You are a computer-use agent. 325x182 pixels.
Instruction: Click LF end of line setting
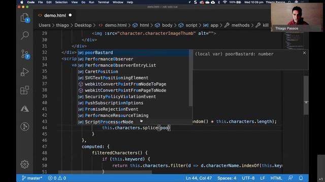[x=263, y=178]
